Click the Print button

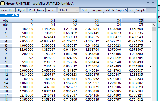[32, 10]
